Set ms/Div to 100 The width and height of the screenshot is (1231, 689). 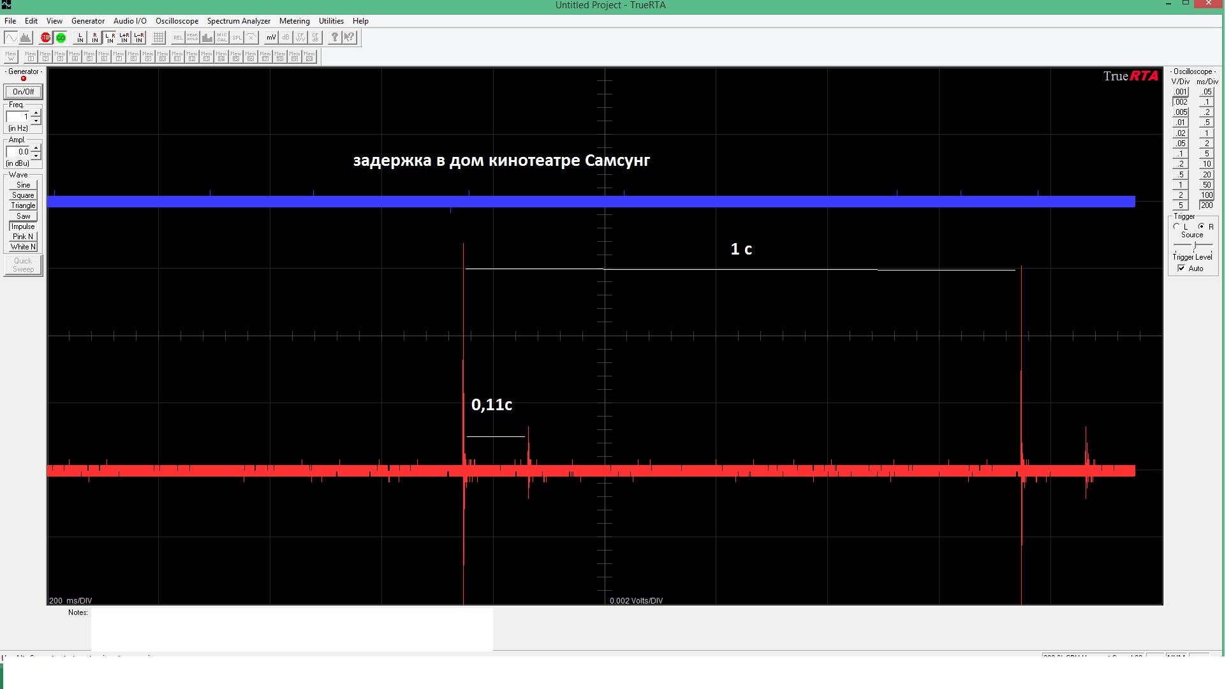pos(1206,195)
